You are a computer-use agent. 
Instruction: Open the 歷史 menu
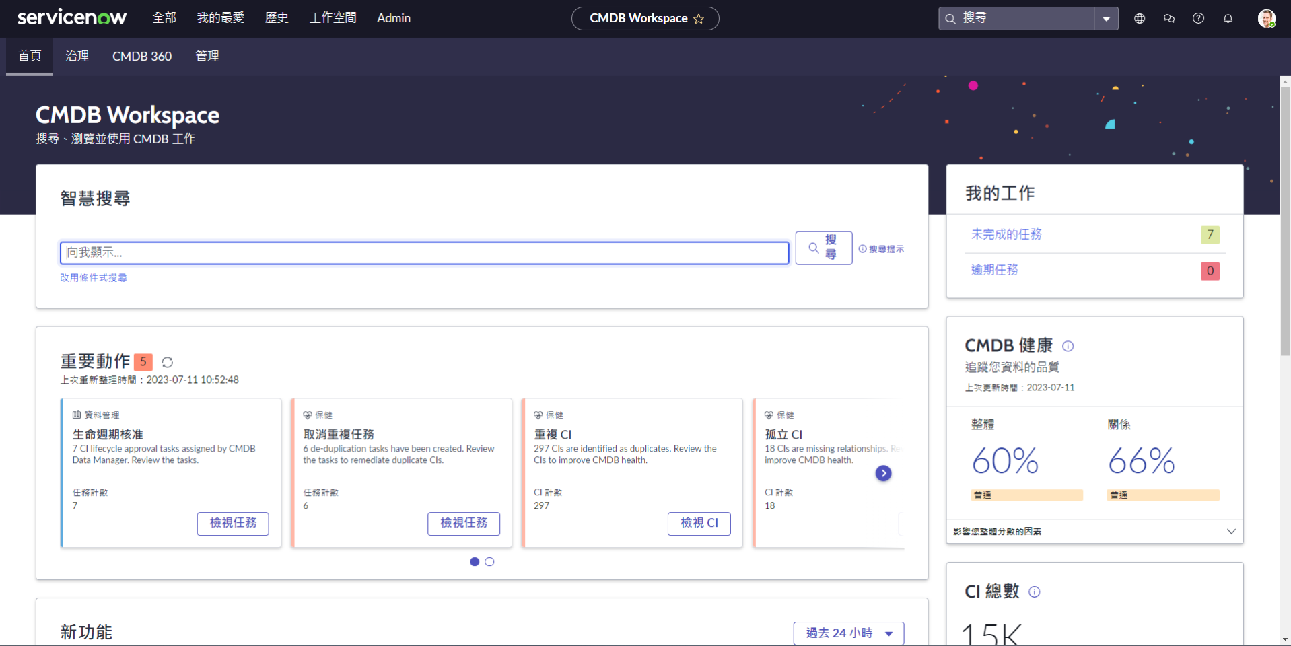(277, 18)
